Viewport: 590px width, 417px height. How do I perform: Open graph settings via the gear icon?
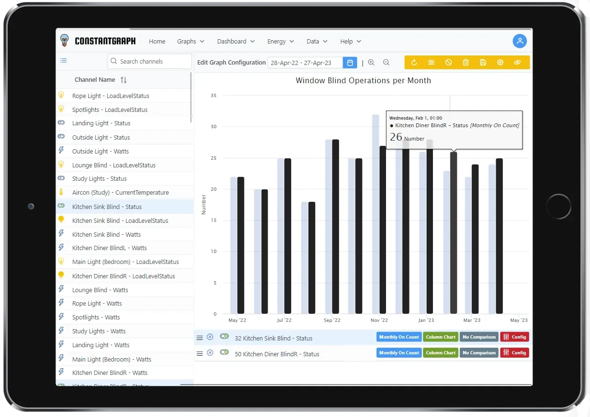pyautogui.click(x=500, y=63)
